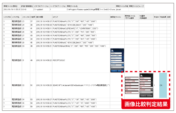The height and width of the screenshot is (113, 176).
Task: Click the コマンド column header
Action: point(81,17)
